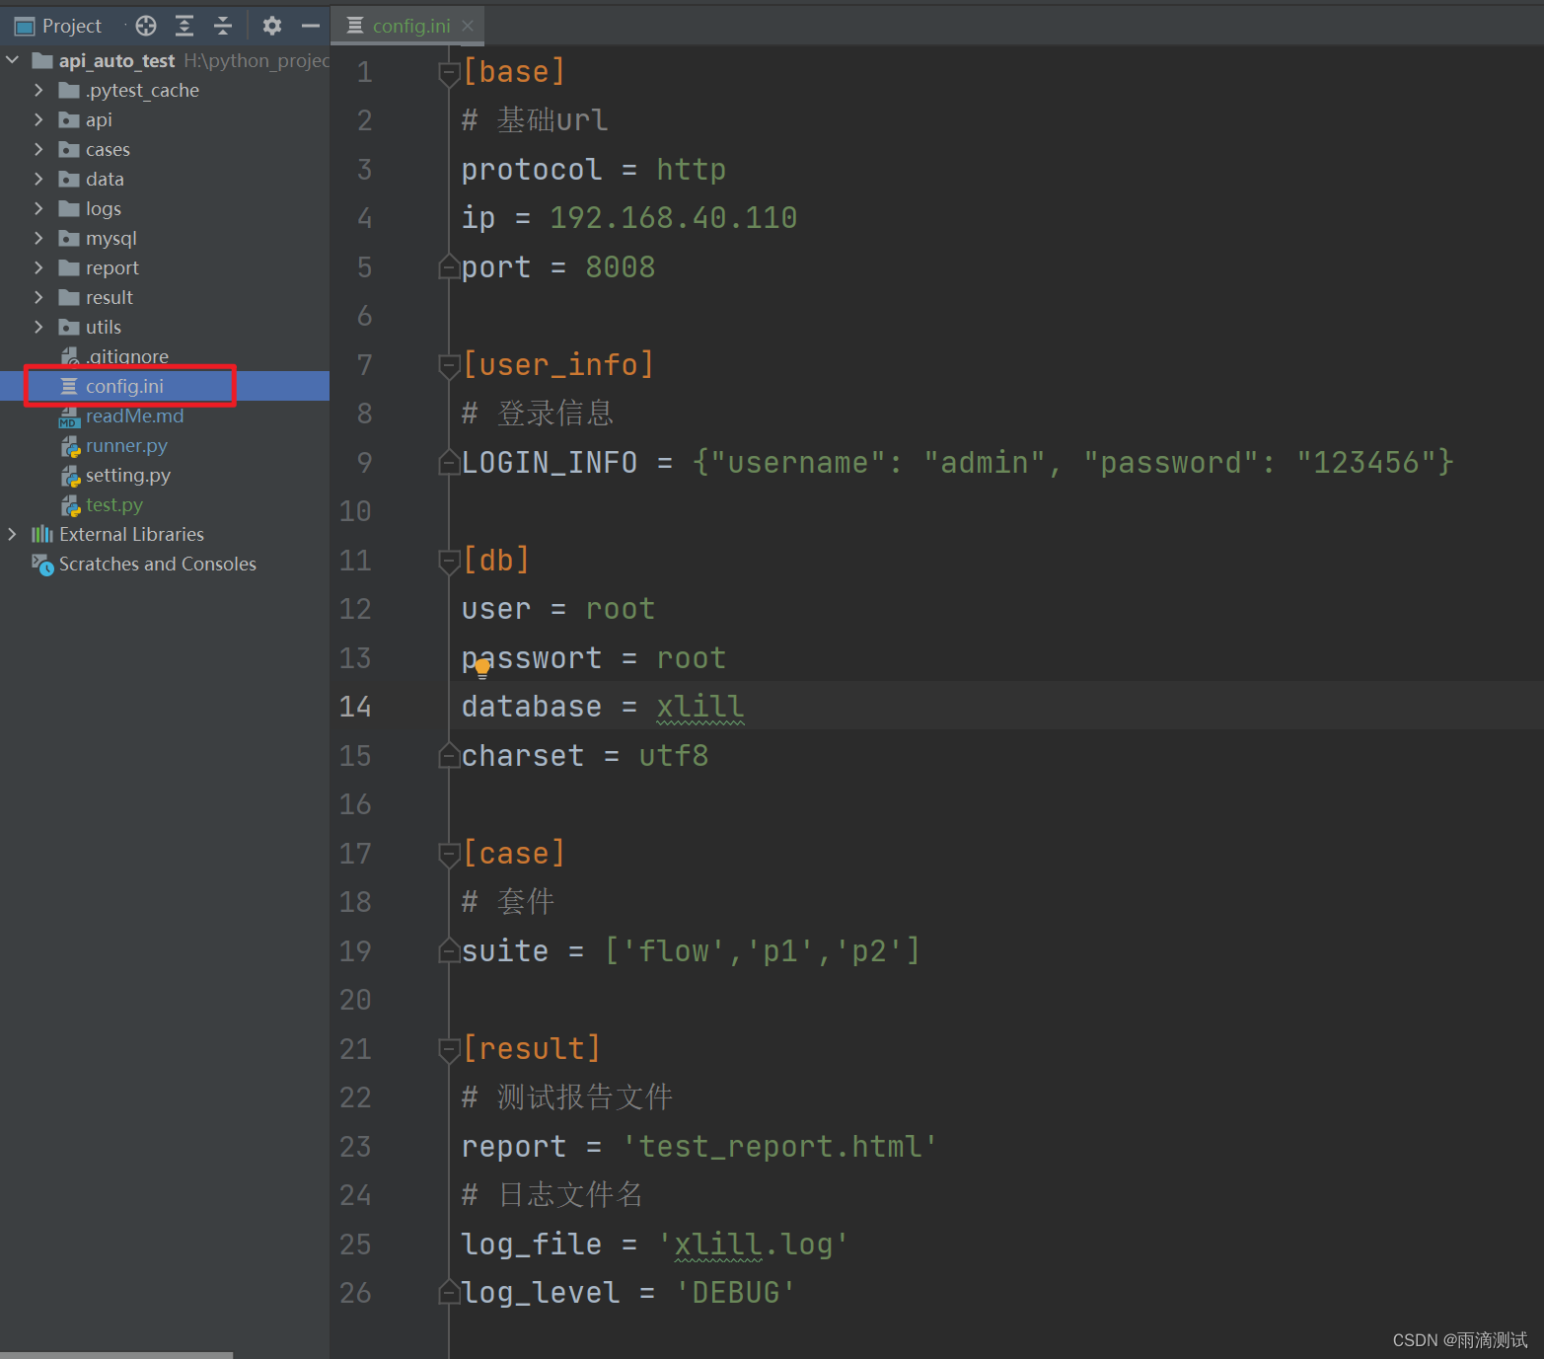
Task: Click the yellow intention lightbulb icon
Action: pyautogui.click(x=482, y=668)
